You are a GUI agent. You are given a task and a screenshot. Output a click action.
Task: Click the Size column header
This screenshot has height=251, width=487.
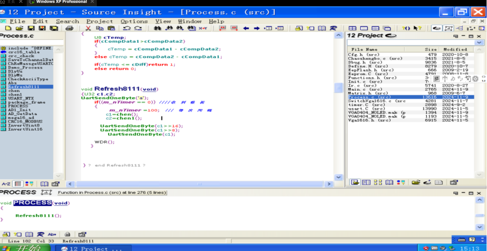click(431, 49)
